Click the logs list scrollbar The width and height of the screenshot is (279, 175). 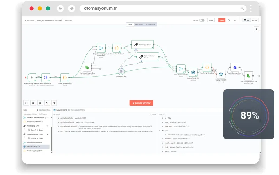point(51,139)
